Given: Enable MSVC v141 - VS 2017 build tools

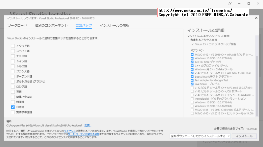Looking at the screenshot, I should pos(192,110).
